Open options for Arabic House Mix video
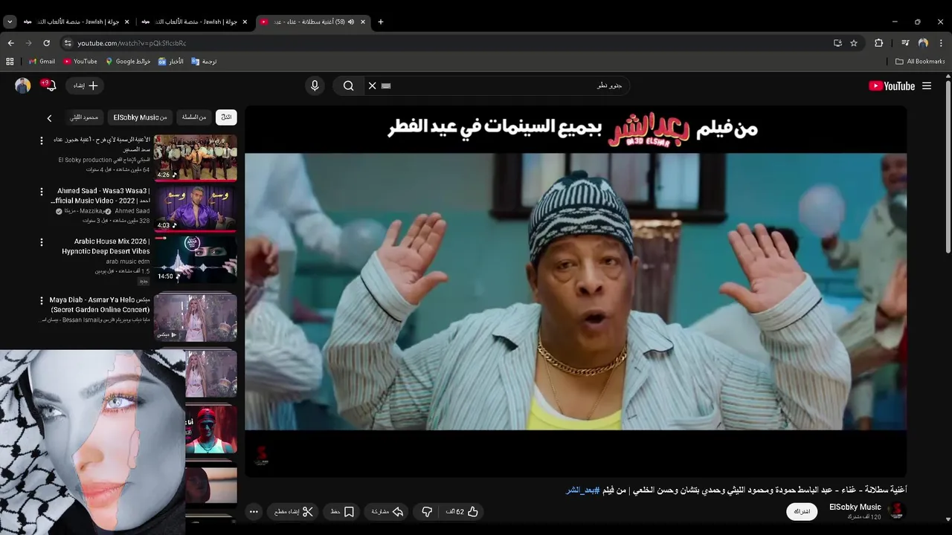The image size is (952, 535). coord(42,242)
